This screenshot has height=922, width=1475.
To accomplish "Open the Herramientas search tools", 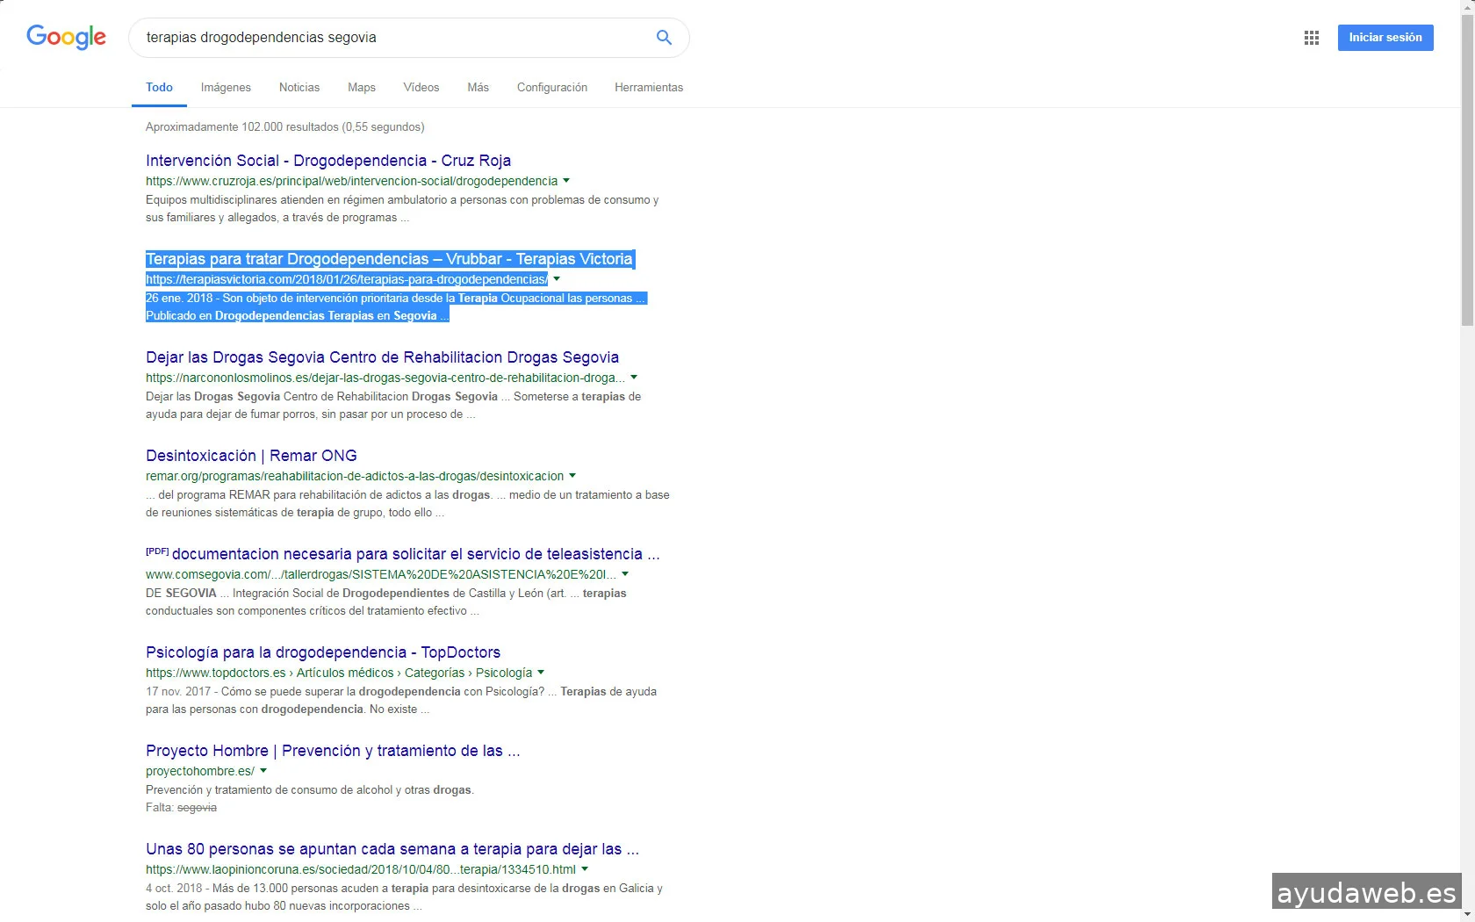I will [648, 88].
